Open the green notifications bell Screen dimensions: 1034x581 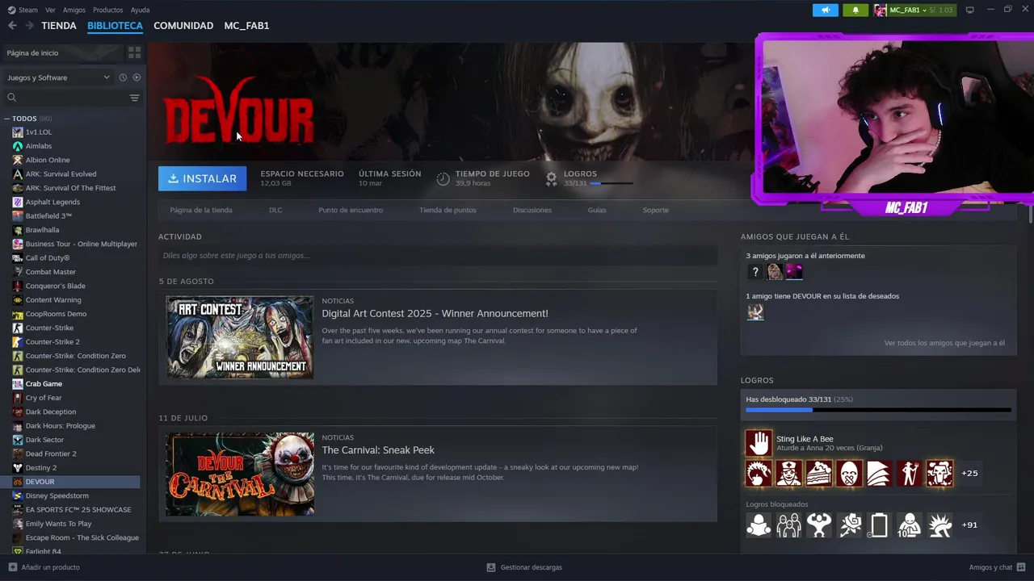855,10
